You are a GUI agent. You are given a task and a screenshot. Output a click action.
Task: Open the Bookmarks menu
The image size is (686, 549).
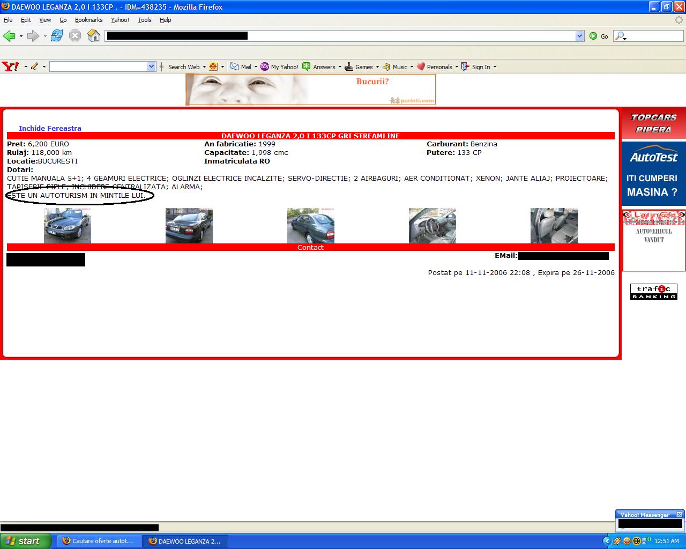click(88, 20)
